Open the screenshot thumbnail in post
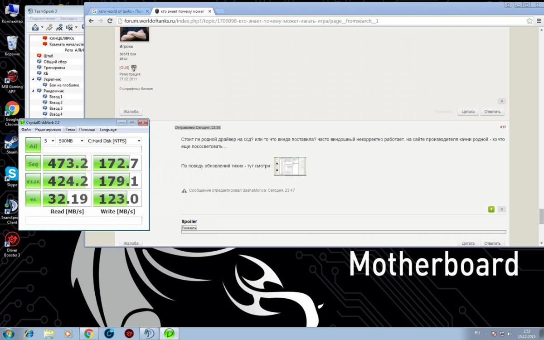 click(290, 166)
